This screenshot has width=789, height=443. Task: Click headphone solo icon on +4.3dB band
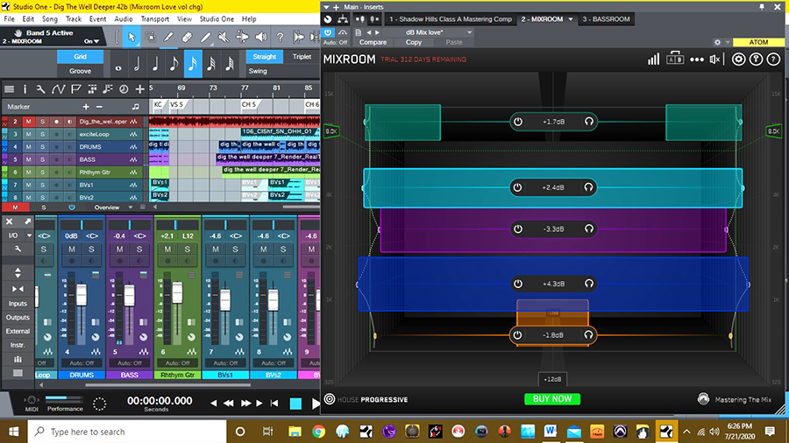589,284
